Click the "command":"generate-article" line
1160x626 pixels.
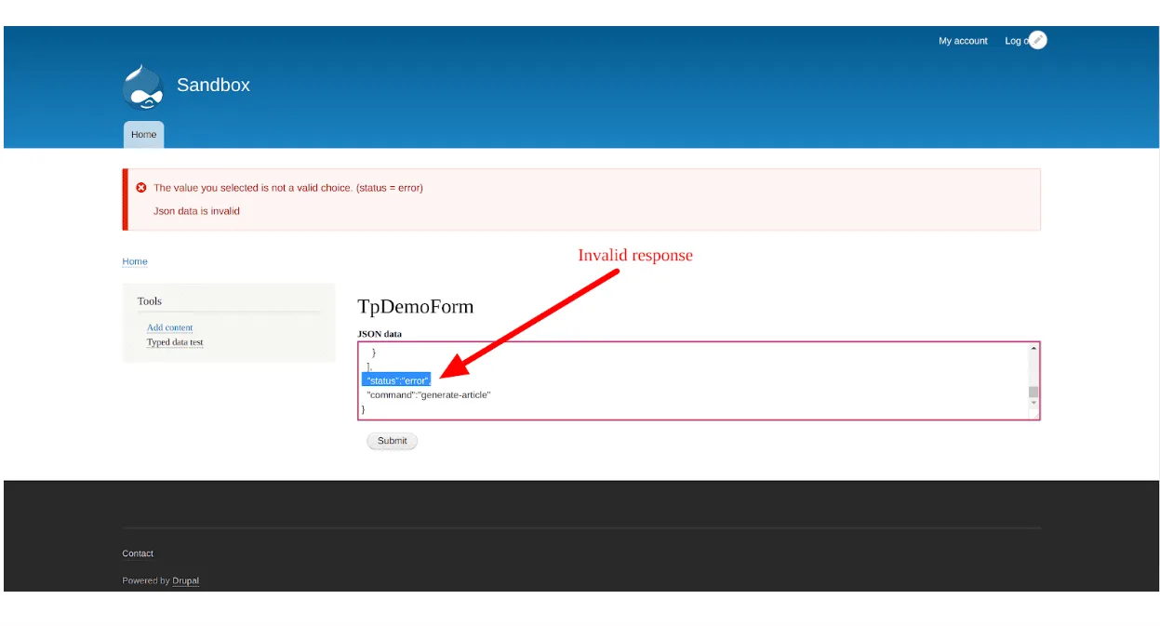click(428, 395)
